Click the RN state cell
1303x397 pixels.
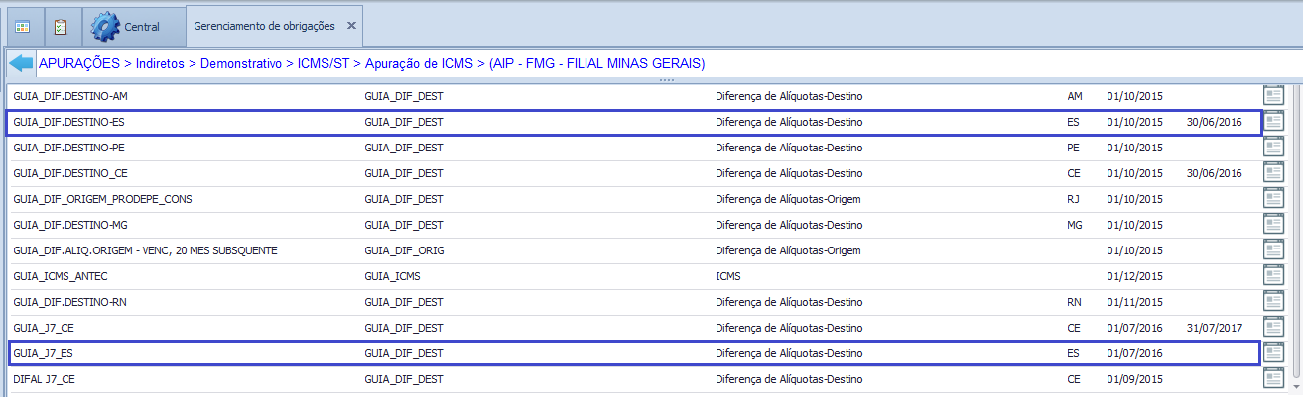tap(1074, 302)
